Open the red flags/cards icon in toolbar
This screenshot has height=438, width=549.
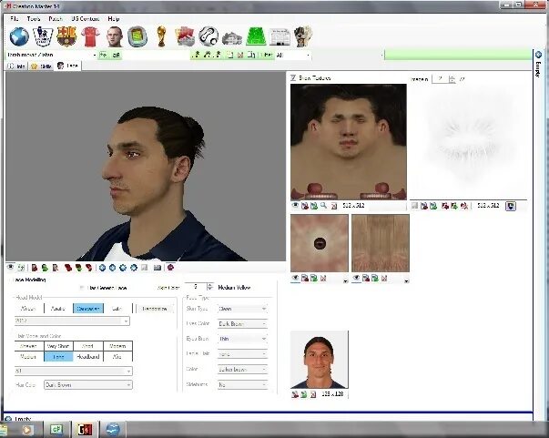tap(185, 36)
